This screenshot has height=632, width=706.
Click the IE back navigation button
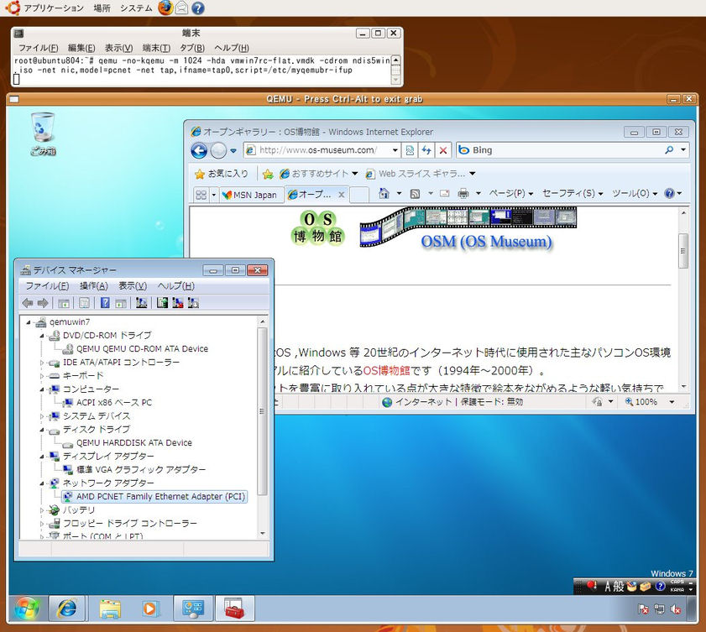pos(199,150)
